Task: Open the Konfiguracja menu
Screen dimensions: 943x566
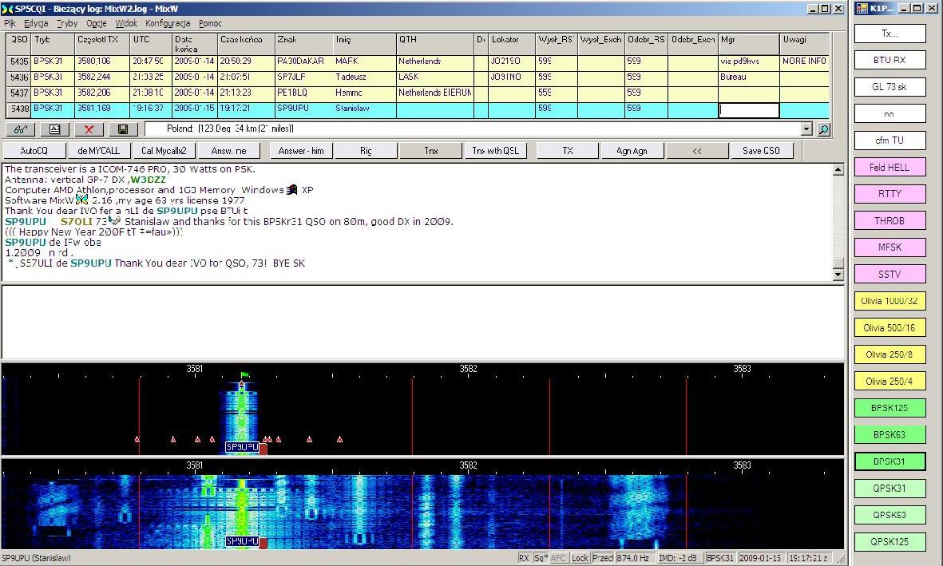Action: pyautogui.click(x=168, y=23)
